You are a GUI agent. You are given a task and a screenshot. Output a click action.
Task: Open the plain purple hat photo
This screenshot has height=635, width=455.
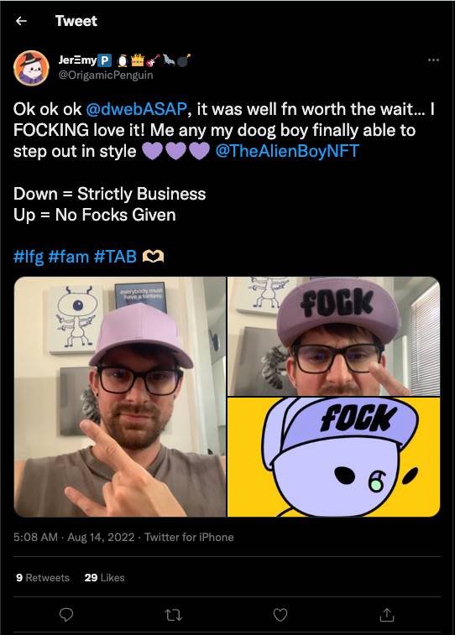click(120, 397)
